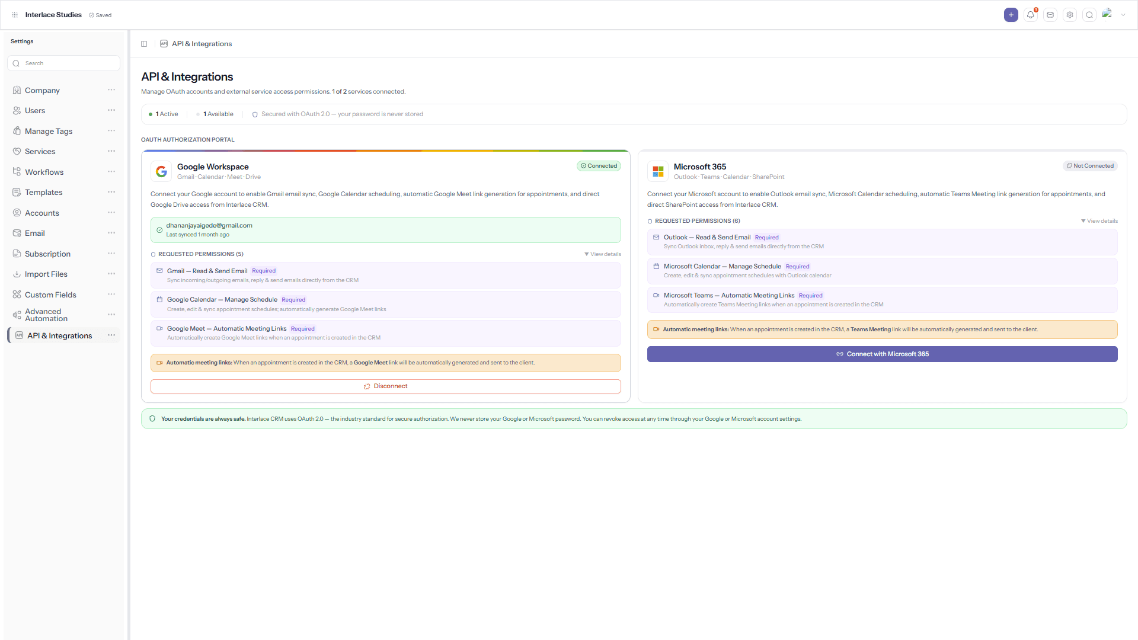The height and width of the screenshot is (640, 1138).
Task: Open the notifications bell
Action: [x=1031, y=15]
